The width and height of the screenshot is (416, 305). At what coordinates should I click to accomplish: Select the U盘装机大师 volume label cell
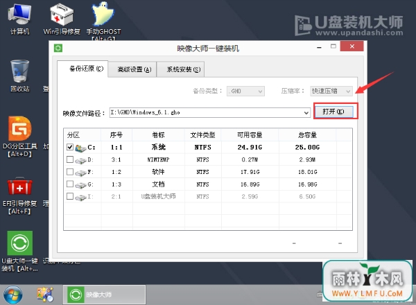tap(158, 197)
